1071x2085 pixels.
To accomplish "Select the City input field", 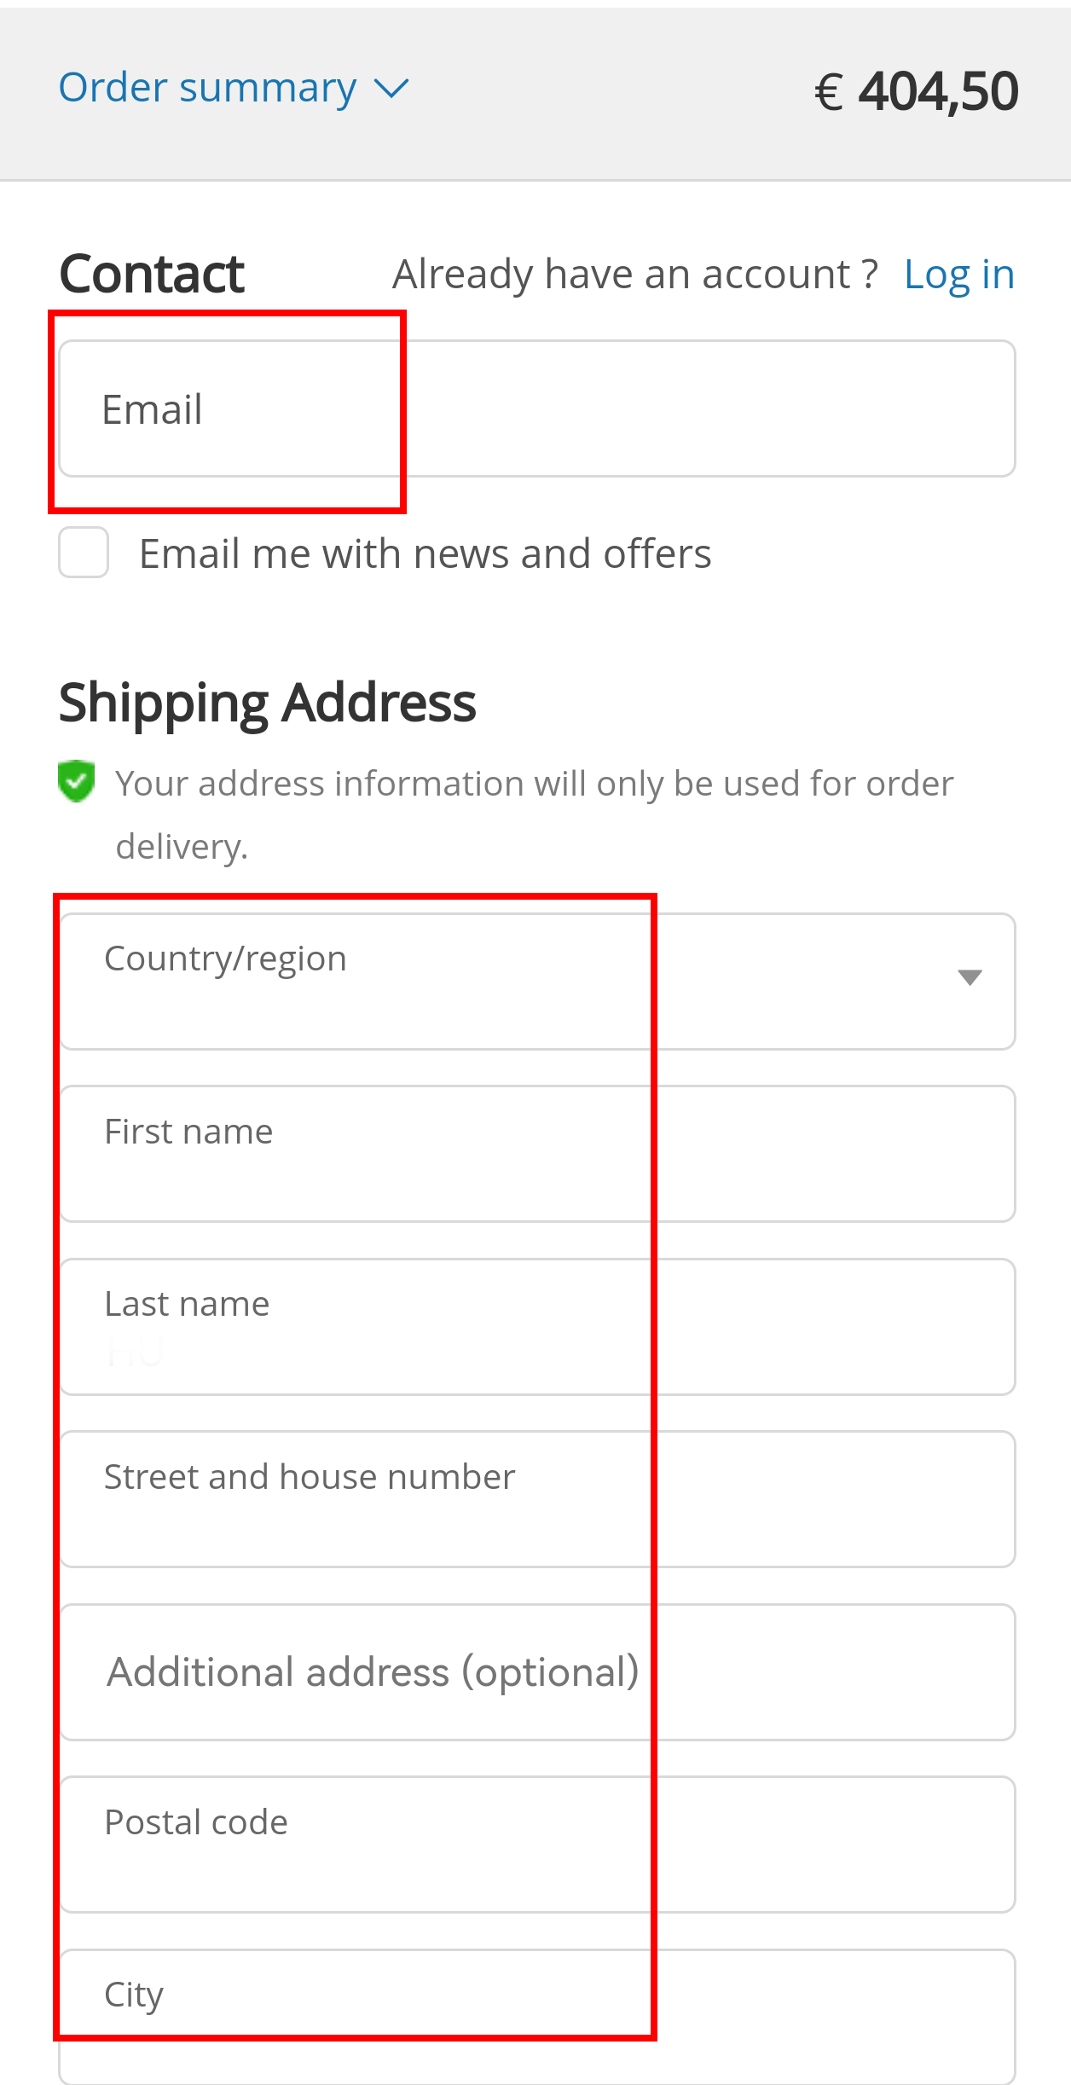I will tap(537, 2017).
